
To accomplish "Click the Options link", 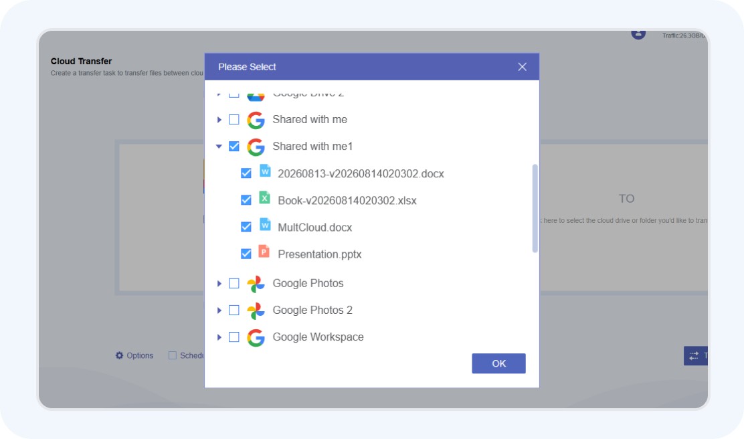I will tap(140, 355).
